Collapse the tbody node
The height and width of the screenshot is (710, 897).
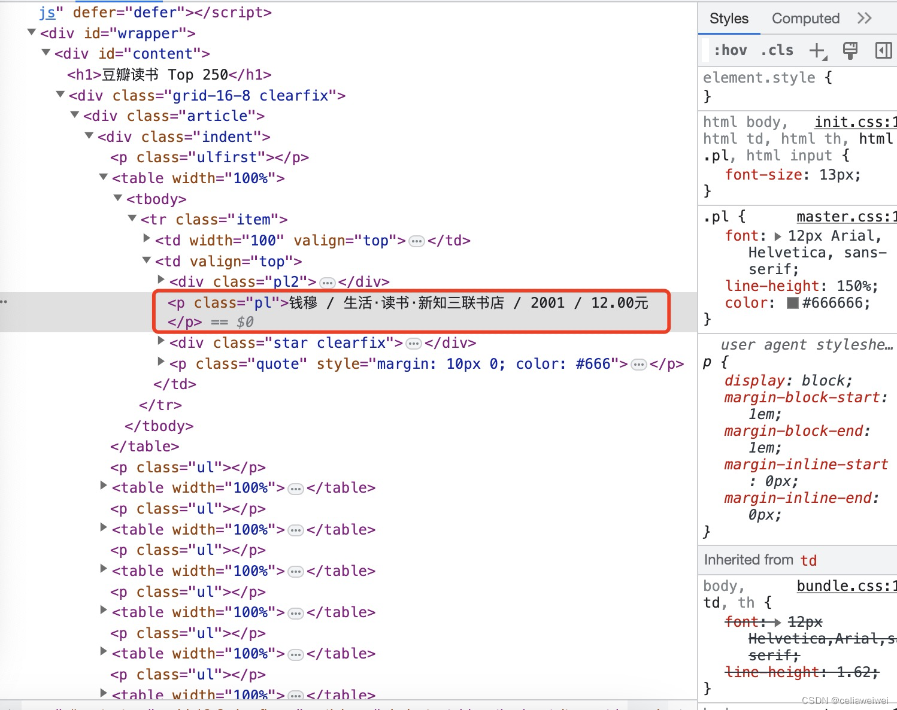(118, 198)
